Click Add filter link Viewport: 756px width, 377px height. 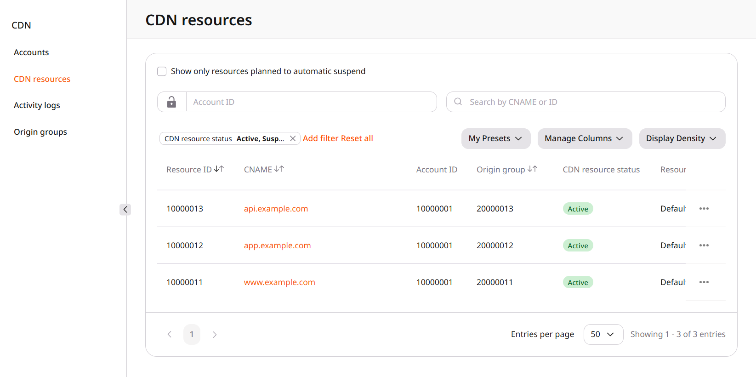click(321, 138)
